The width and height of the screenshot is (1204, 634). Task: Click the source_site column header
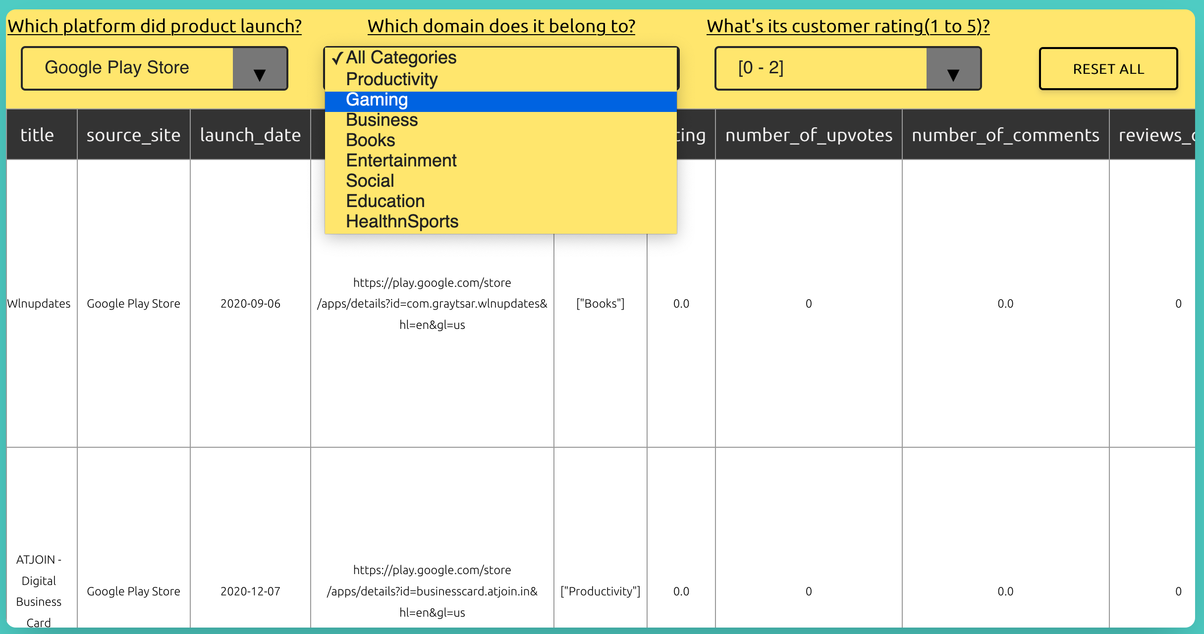[133, 135]
